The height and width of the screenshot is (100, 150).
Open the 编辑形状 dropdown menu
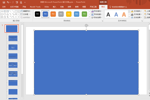click(x=26, y=11)
